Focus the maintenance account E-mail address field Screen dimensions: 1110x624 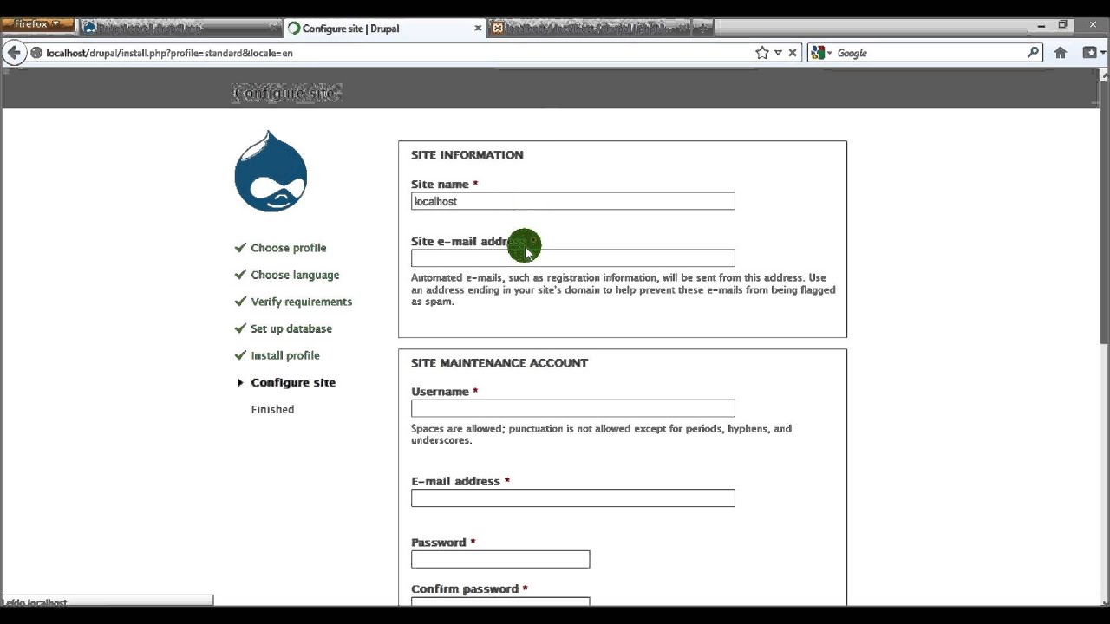[573, 497]
